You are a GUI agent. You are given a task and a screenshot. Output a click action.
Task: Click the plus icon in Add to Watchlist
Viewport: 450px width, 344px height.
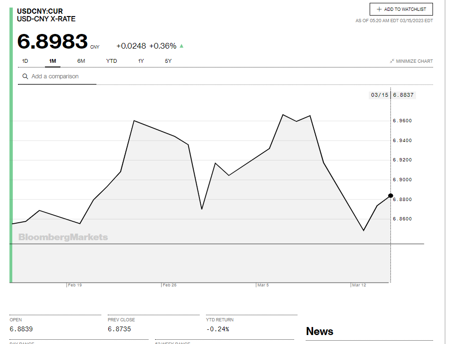coord(379,9)
